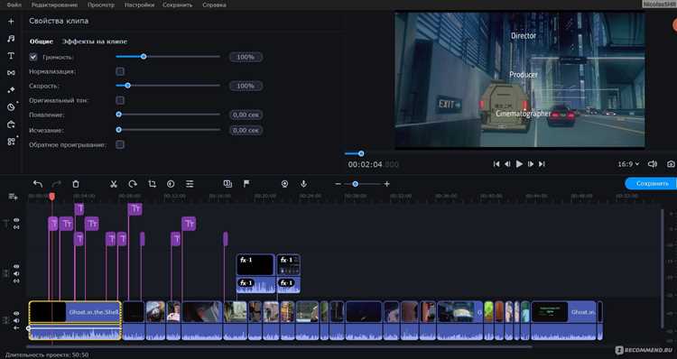The width and height of the screenshot is (677, 359).
Task: Split clip with the scissors tool
Action: coord(114,184)
